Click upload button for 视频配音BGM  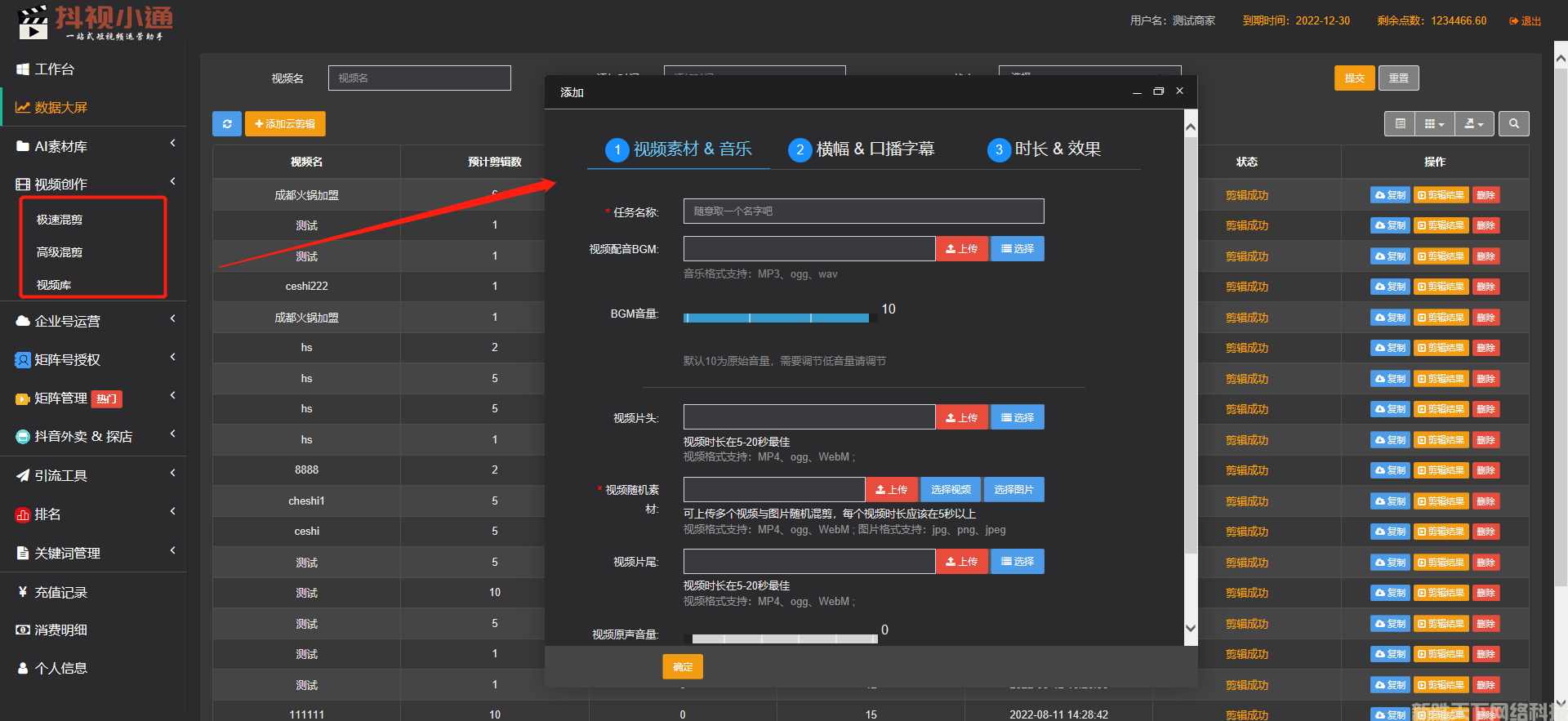coord(961,249)
